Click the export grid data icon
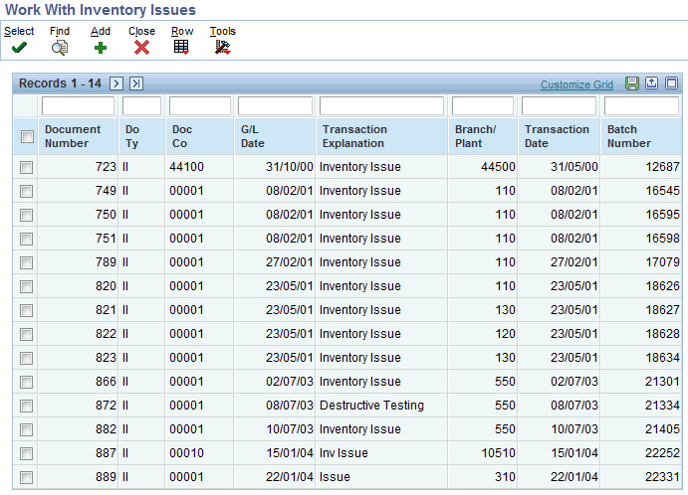 click(651, 83)
